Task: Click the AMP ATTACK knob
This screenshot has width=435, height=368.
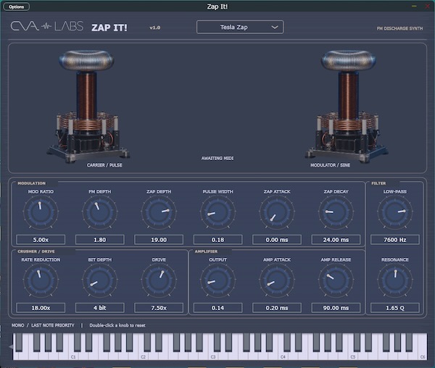Action: [x=277, y=280]
